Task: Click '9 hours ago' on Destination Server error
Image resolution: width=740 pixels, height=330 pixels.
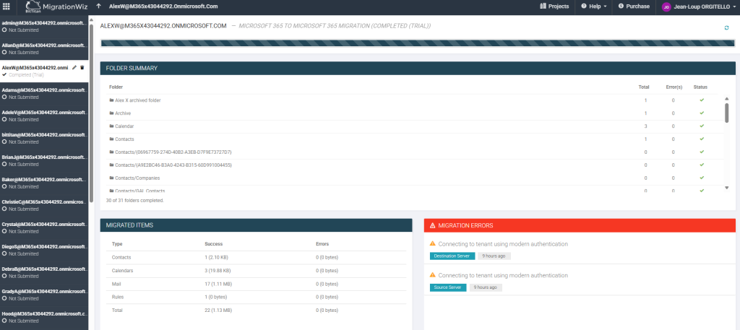Action: [x=494, y=256]
